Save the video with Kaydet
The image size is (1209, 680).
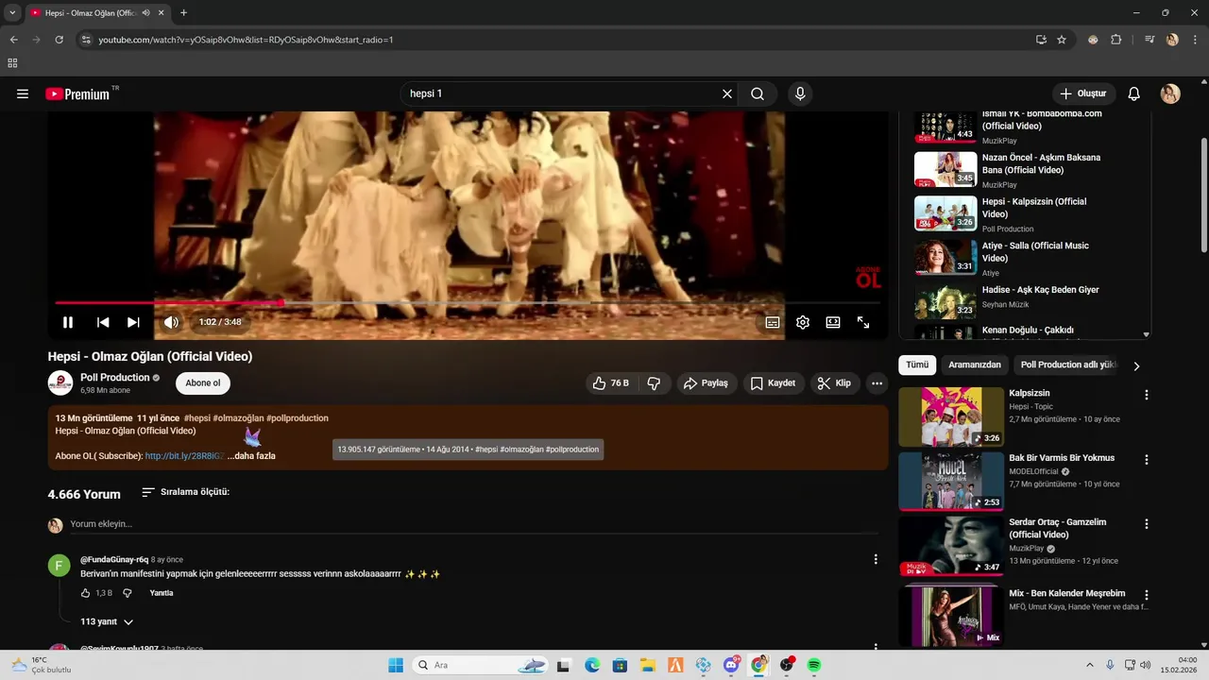pyautogui.click(x=774, y=383)
